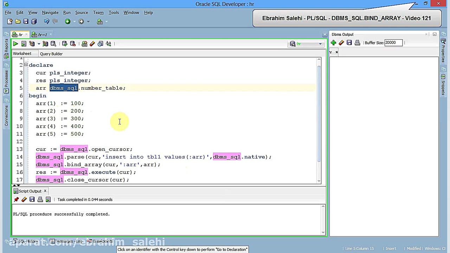Pin the Script Output panel
Image resolution: width=450 pixels, height=253 pixels.
(x=16, y=199)
